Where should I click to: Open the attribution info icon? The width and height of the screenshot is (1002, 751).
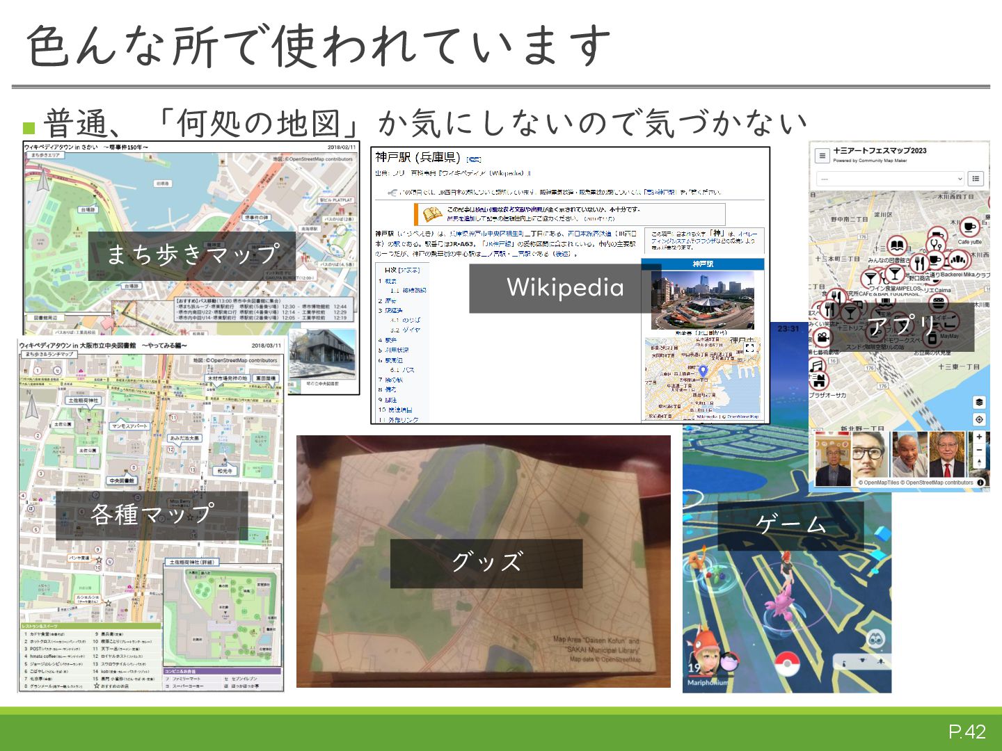coord(980,483)
